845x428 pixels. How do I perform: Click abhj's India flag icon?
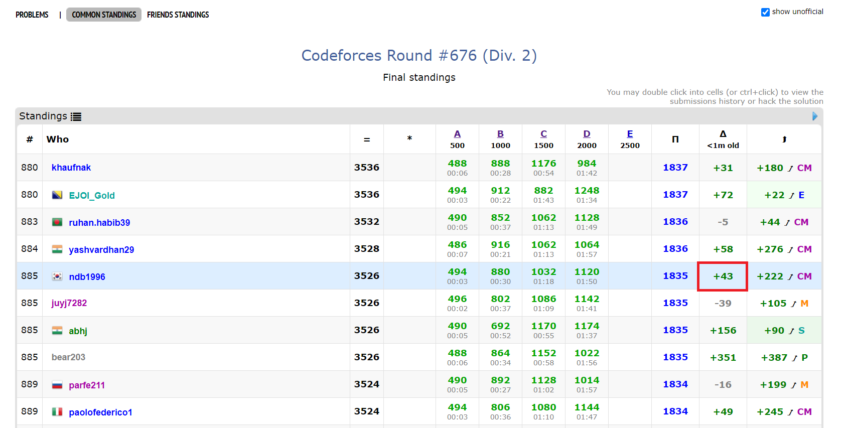pyautogui.click(x=57, y=330)
